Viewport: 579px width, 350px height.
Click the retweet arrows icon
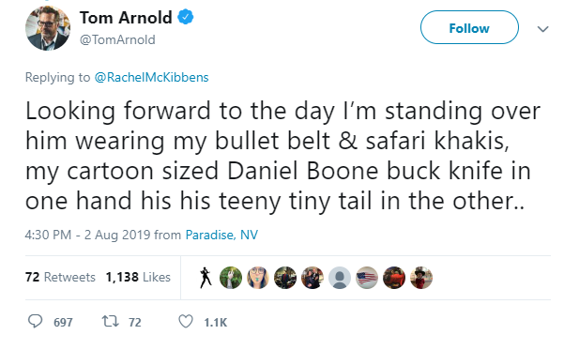(111, 321)
